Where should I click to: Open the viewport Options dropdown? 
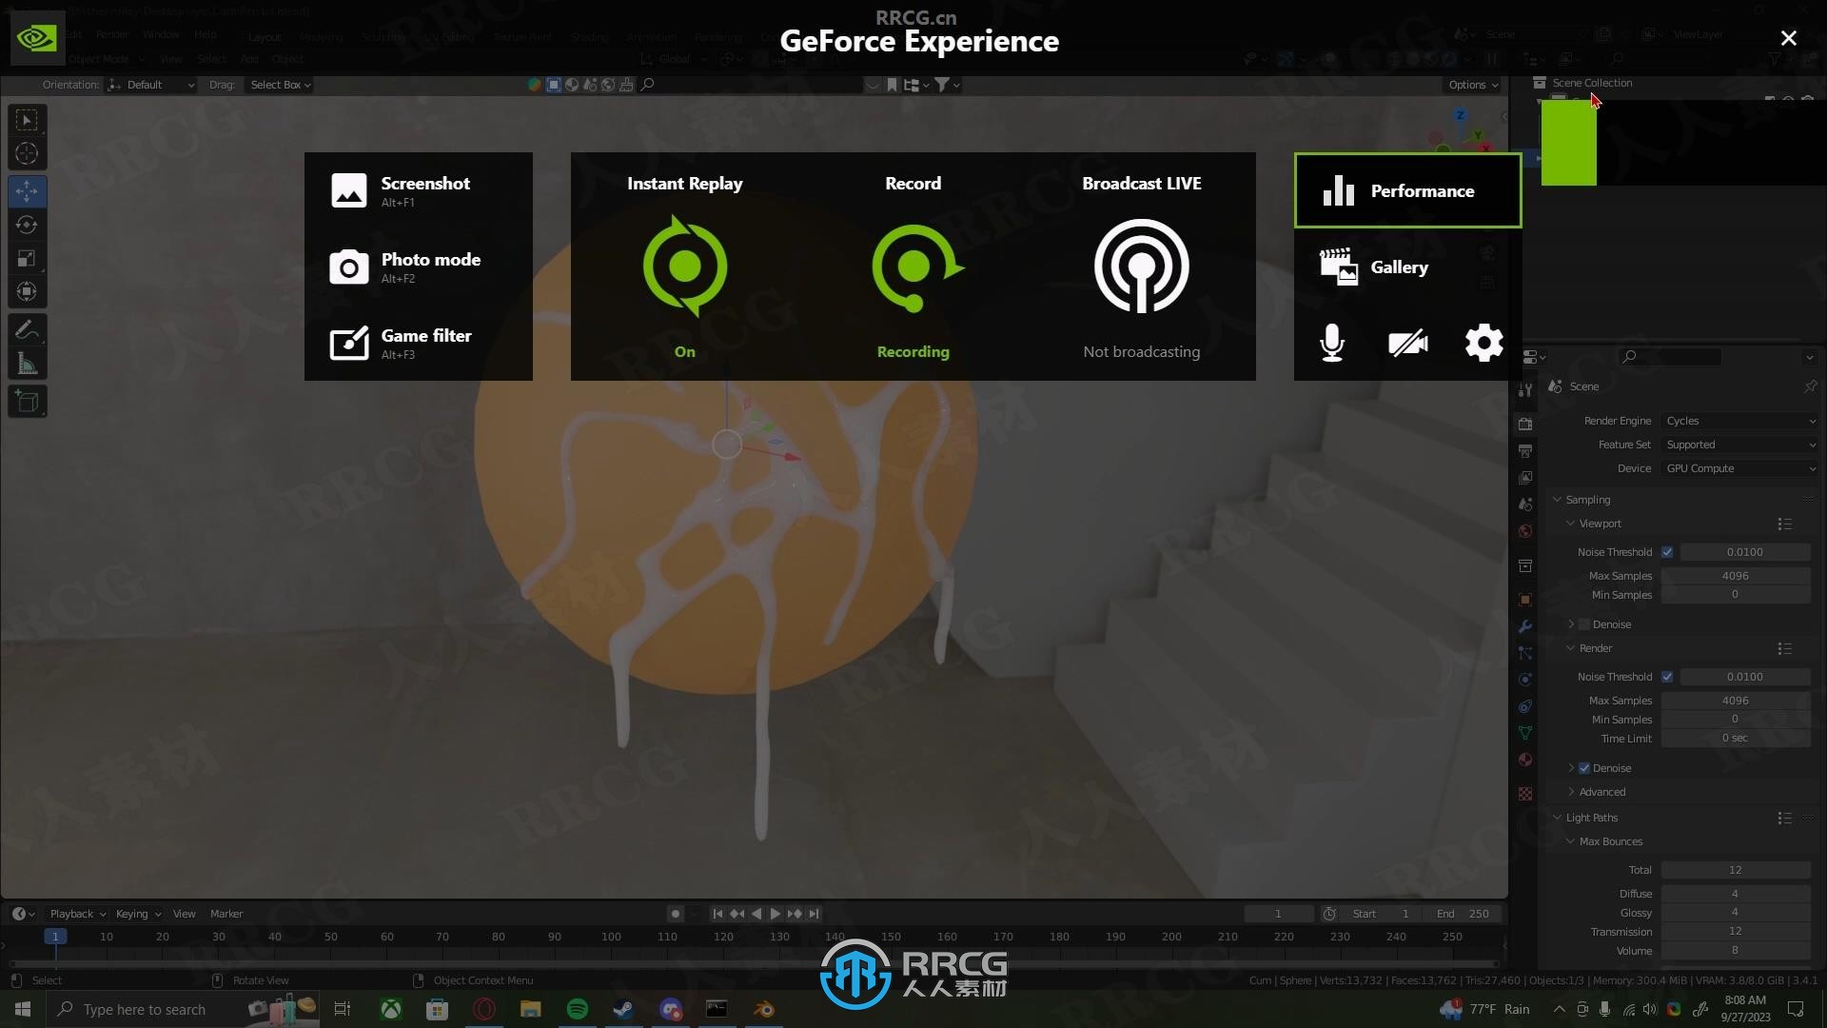tap(1473, 85)
